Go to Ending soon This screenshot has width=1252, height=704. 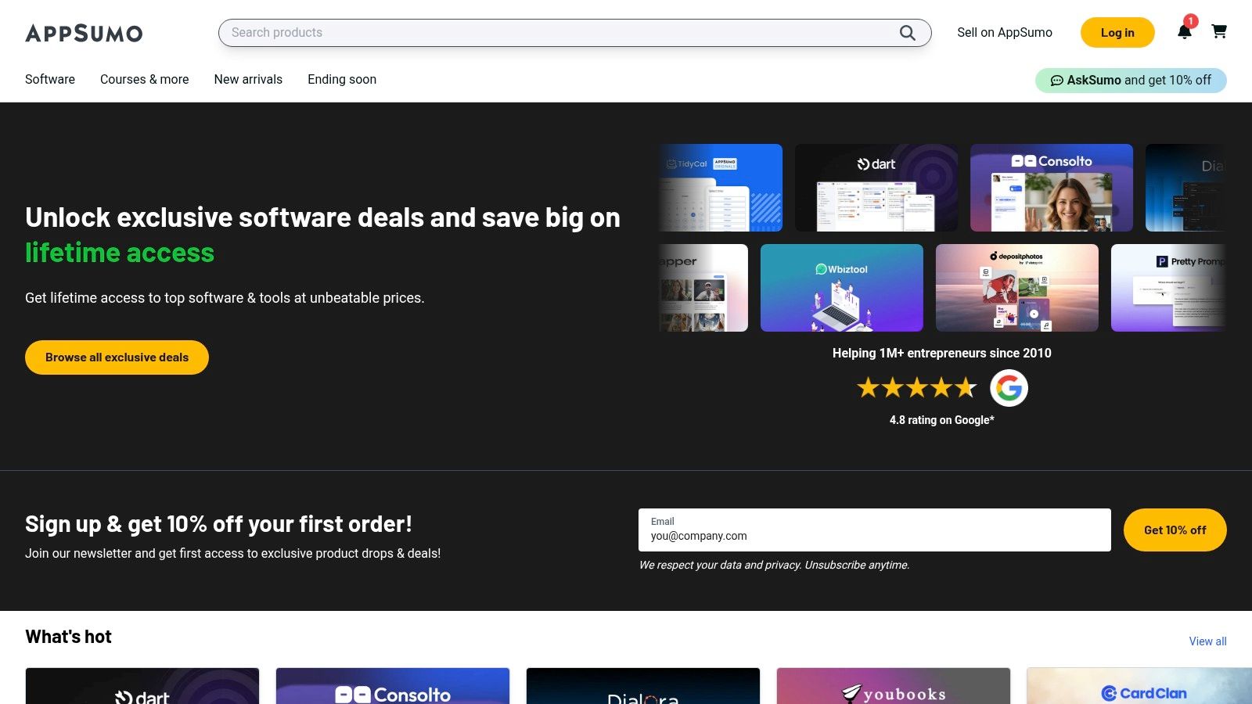pyautogui.click(x=341, y=79)
